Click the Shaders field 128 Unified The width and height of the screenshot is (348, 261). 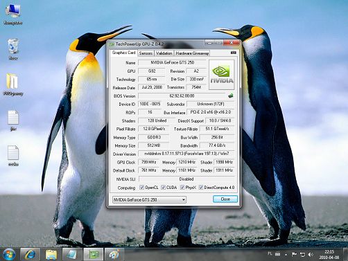click(x=157, y=120)
